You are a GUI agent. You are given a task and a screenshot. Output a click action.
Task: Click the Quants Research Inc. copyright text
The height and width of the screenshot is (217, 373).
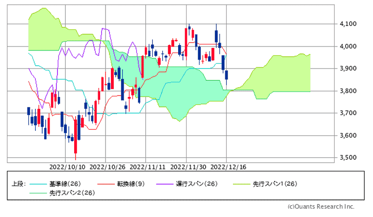320,207
